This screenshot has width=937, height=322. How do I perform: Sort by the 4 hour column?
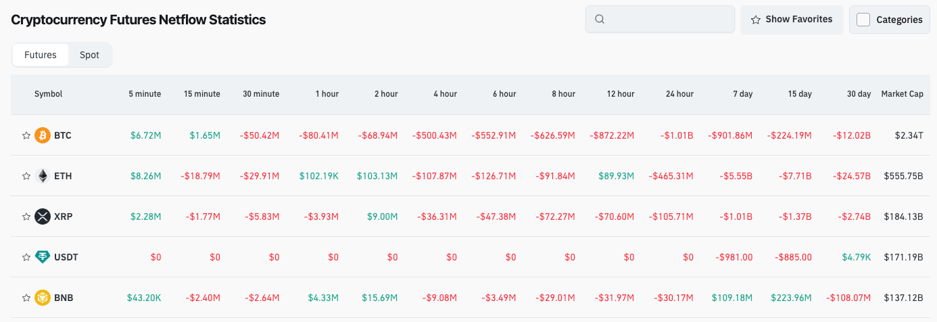446,94
